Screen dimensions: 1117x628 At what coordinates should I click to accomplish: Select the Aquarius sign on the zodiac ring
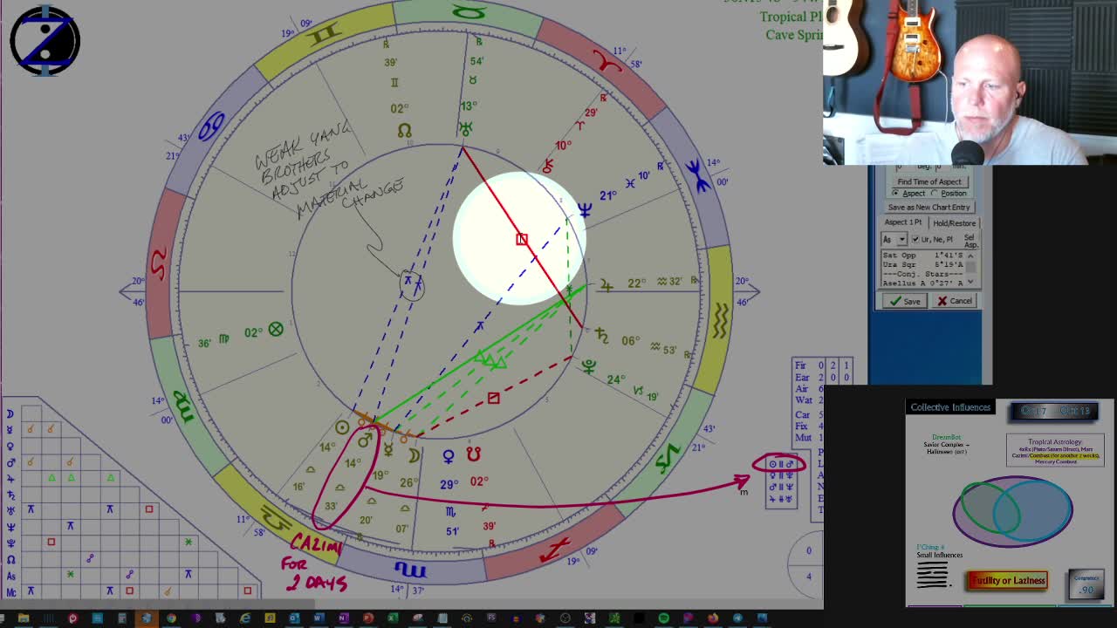720,319
